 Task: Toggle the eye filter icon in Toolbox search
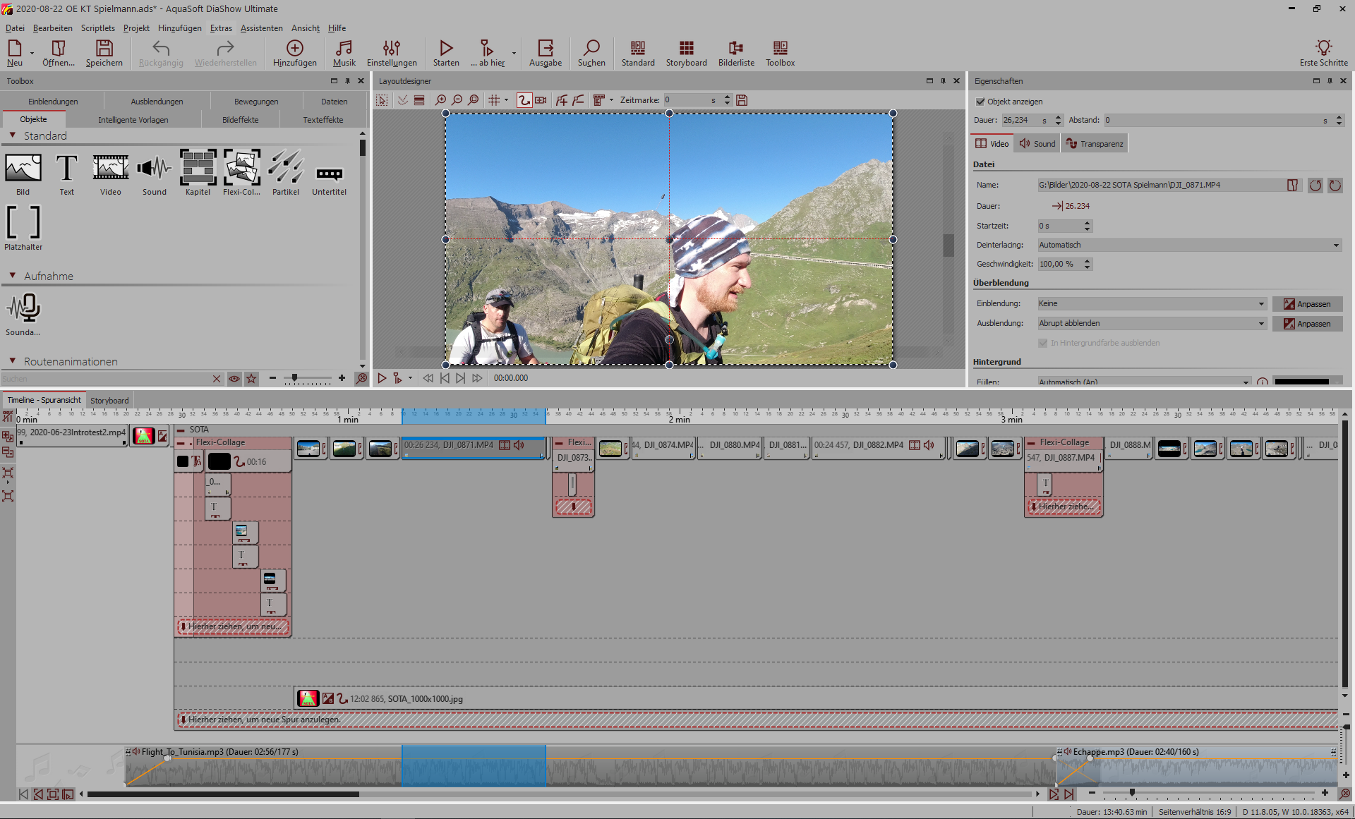[x=234, y=379]
